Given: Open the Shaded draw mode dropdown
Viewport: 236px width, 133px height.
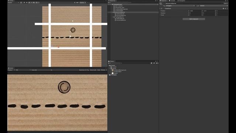Looking at the screenshot, I should pyautogui.click(x=13, y=3).
